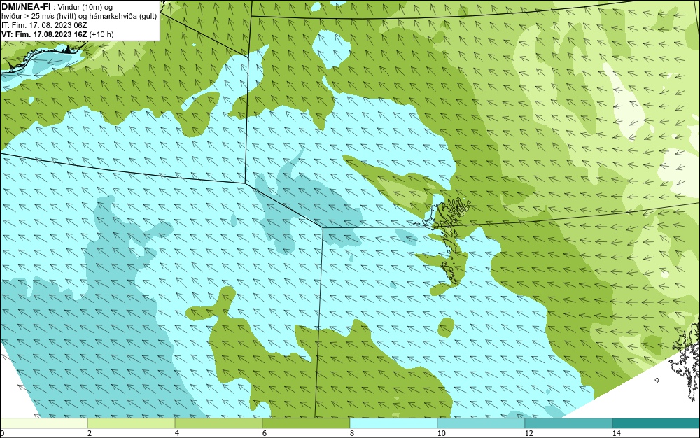Click the legend label '10'

coord(442,433)
